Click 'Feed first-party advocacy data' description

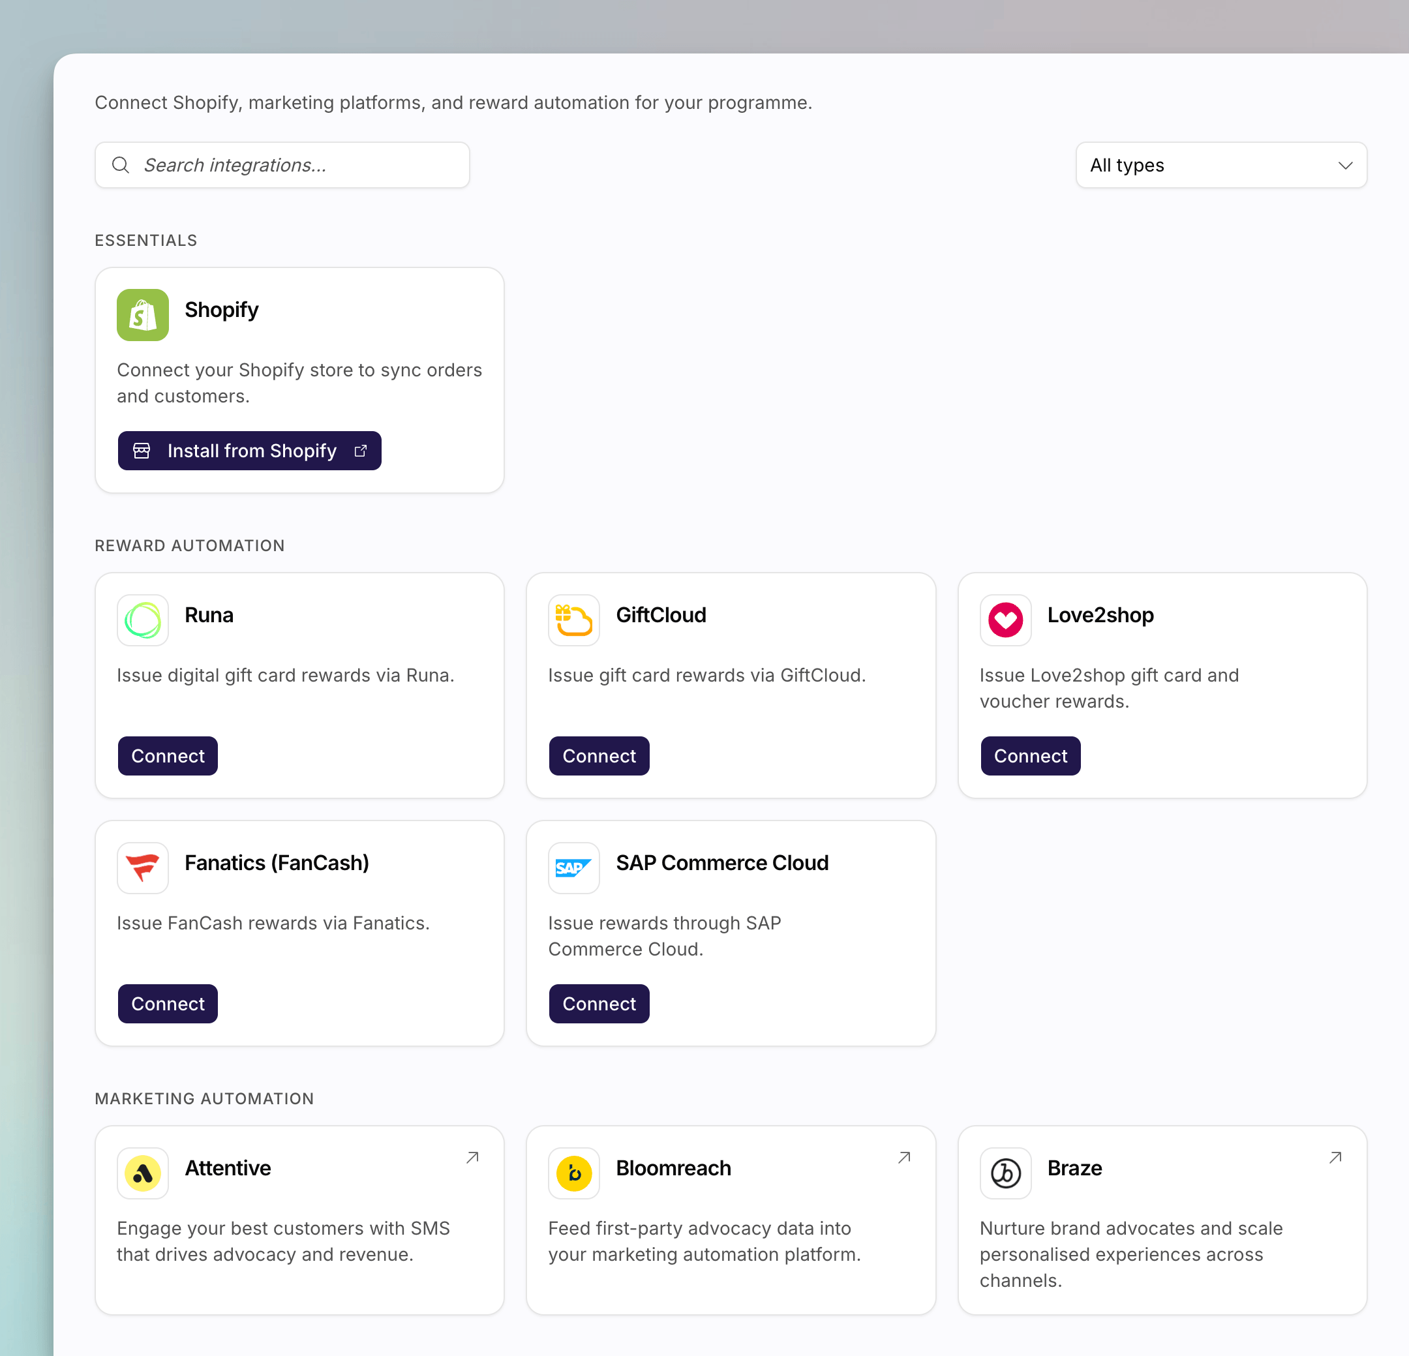[x=704, y=1242]
